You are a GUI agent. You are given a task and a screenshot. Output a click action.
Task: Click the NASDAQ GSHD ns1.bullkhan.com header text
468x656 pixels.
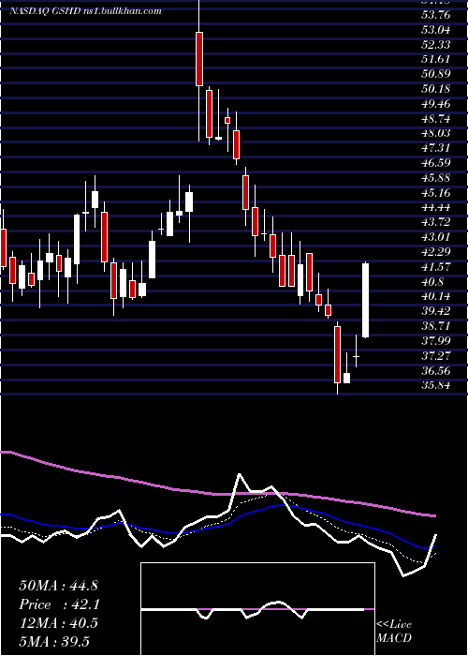[x=85, y=11]
